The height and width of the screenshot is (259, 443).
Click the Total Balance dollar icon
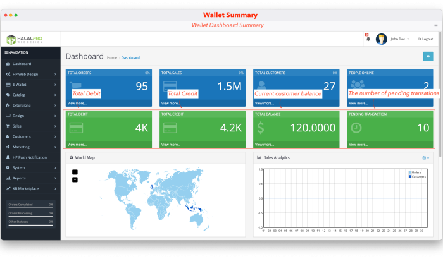261,128
